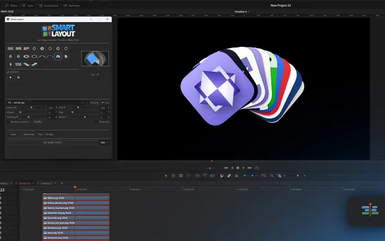
Task: Expand the Timeline 4 tab dropdown arrow
Action: click(33, 183)
